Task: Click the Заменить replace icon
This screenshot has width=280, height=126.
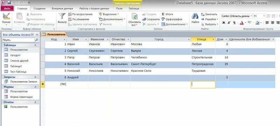Action: point(203,14)
